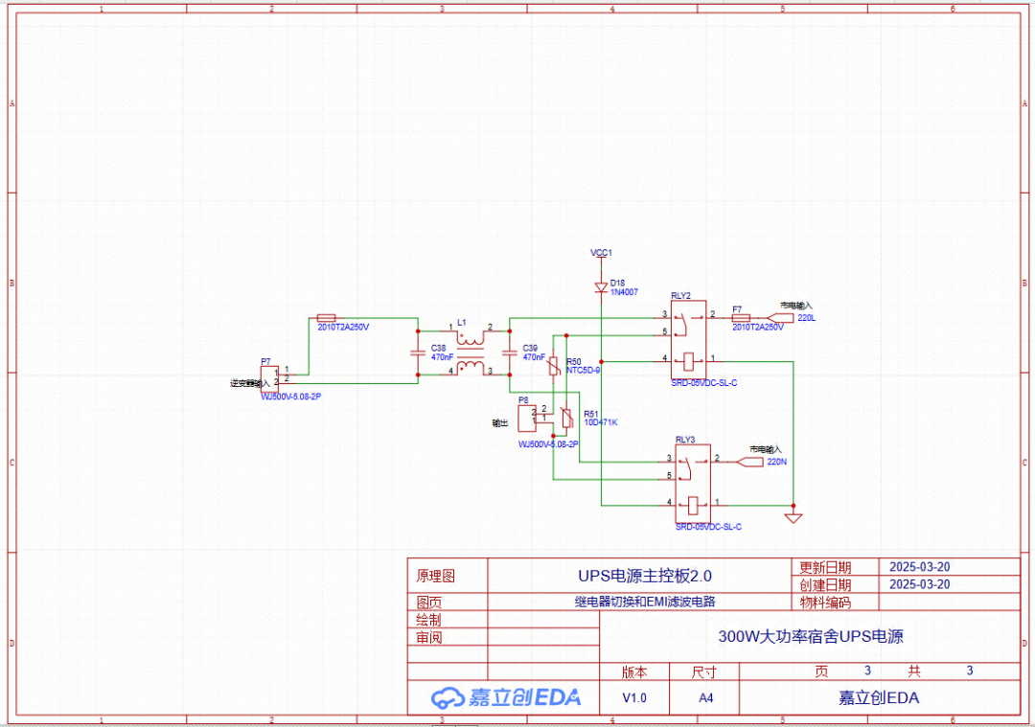The image size is (1035, 727).
Task: Click the 创建日期 label
Action: click(x=825, y=585)
